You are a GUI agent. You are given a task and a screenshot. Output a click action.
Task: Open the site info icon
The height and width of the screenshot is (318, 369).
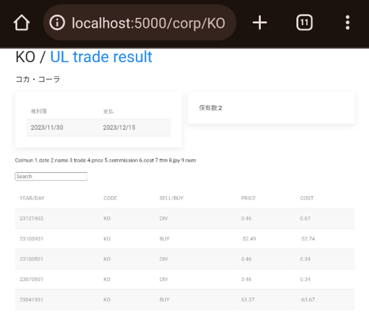pos(57,23)
